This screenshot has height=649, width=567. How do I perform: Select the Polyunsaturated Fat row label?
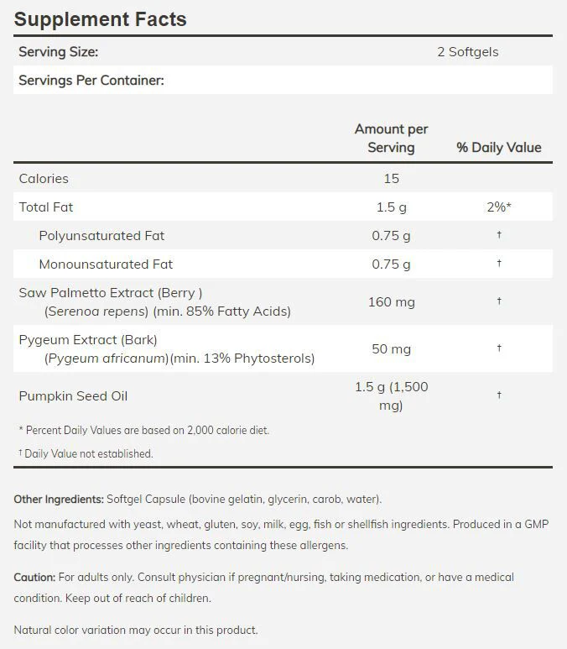(x=101, y=236)
